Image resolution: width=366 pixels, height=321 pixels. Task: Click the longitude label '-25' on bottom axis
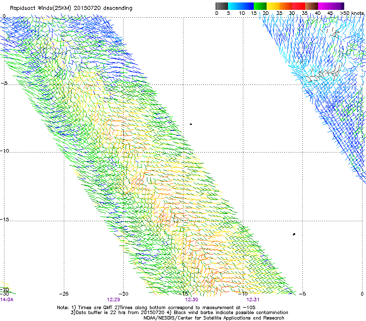(64, 294)
